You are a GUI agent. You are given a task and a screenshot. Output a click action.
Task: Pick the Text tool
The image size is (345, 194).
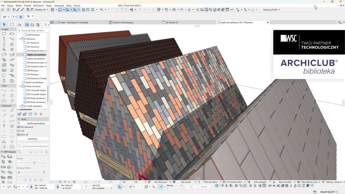pyautogui.click(x=4, y=121)
